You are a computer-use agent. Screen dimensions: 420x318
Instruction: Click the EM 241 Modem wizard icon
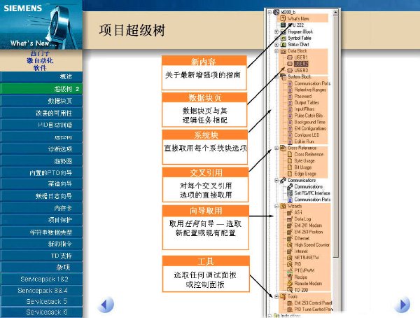point(290,226)
